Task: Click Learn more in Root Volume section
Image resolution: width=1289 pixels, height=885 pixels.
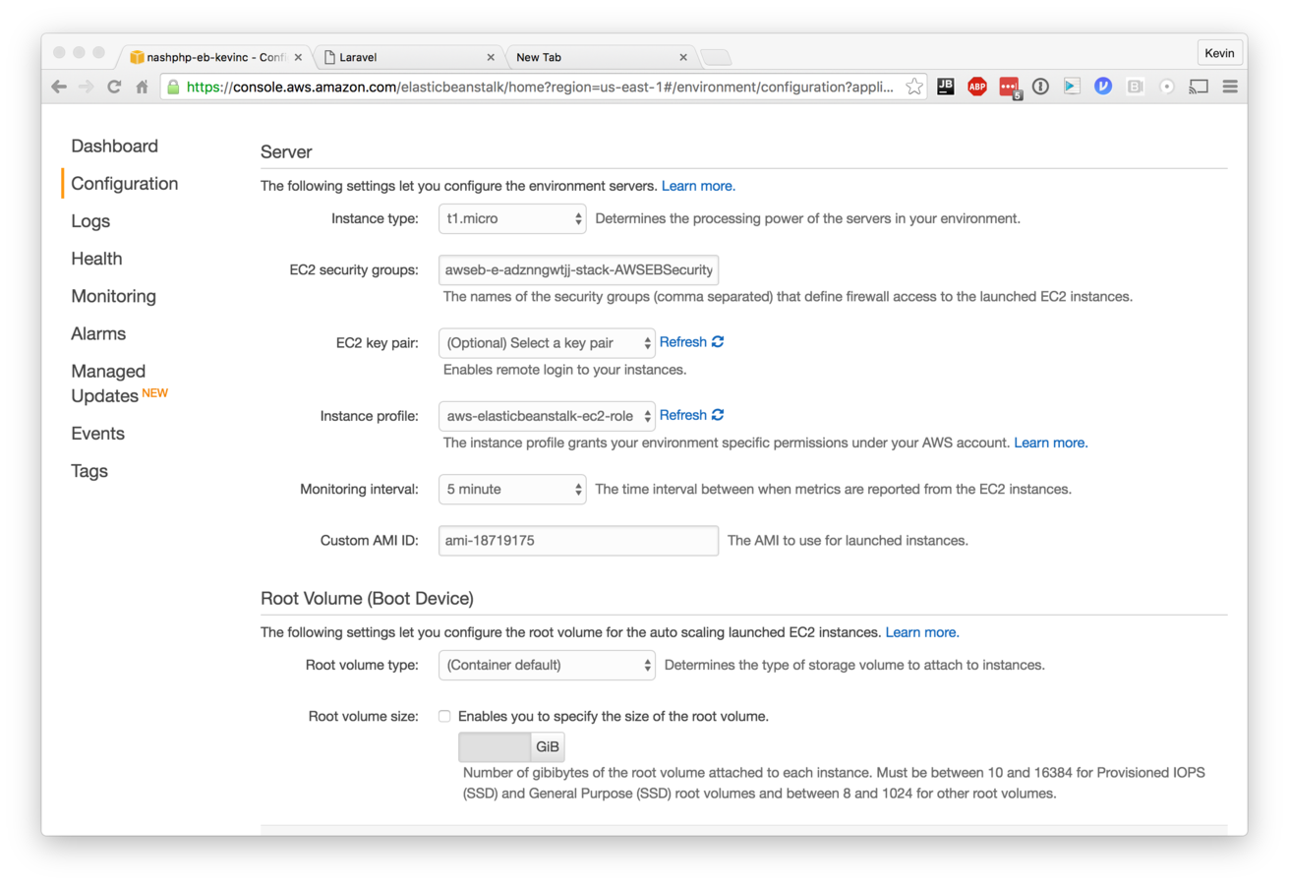Action: pos(922,632)
